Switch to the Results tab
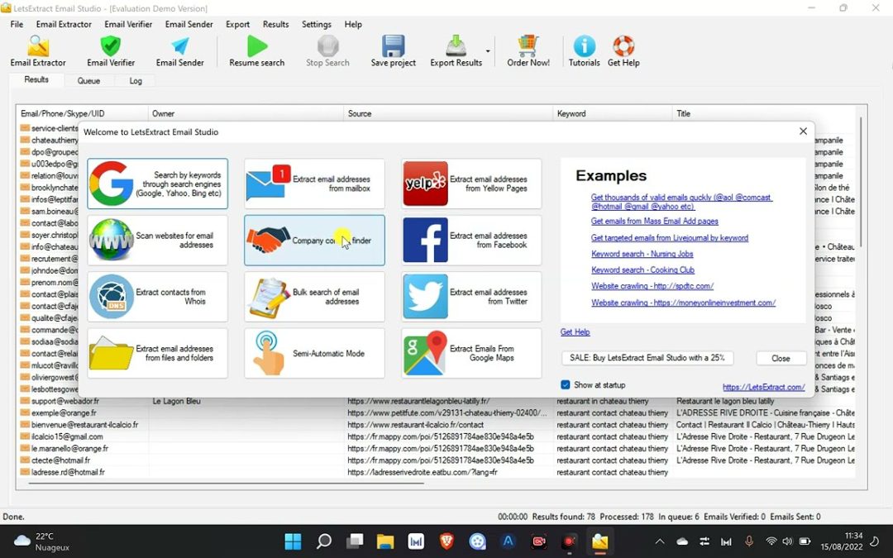 (36, 79)
